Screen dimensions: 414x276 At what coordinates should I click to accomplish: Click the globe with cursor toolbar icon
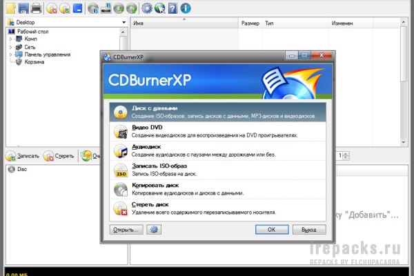point(160,8)
